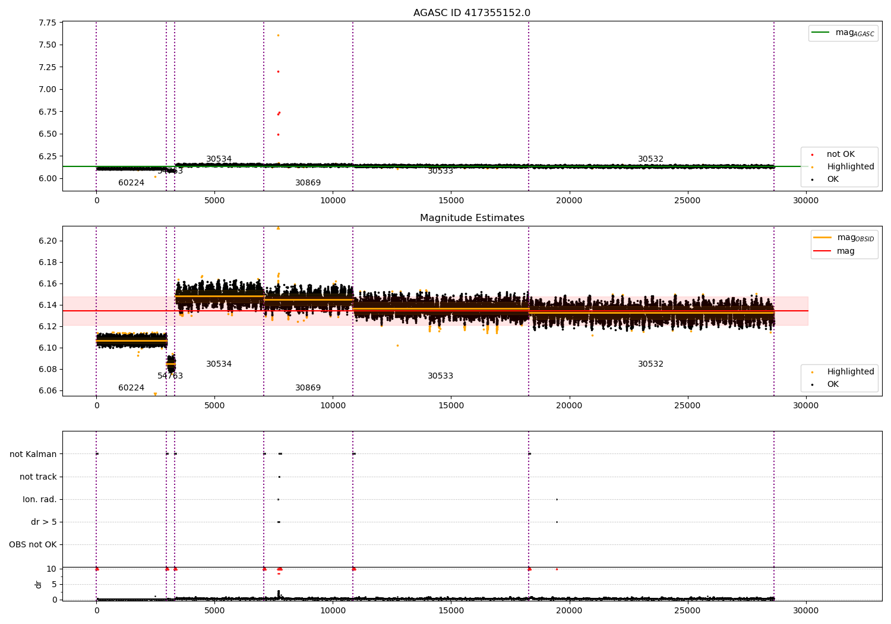Click x-axis tick 20000 under the dr plot
The height and width of the screenshot is (624, 891).
(x=569, y=611)
